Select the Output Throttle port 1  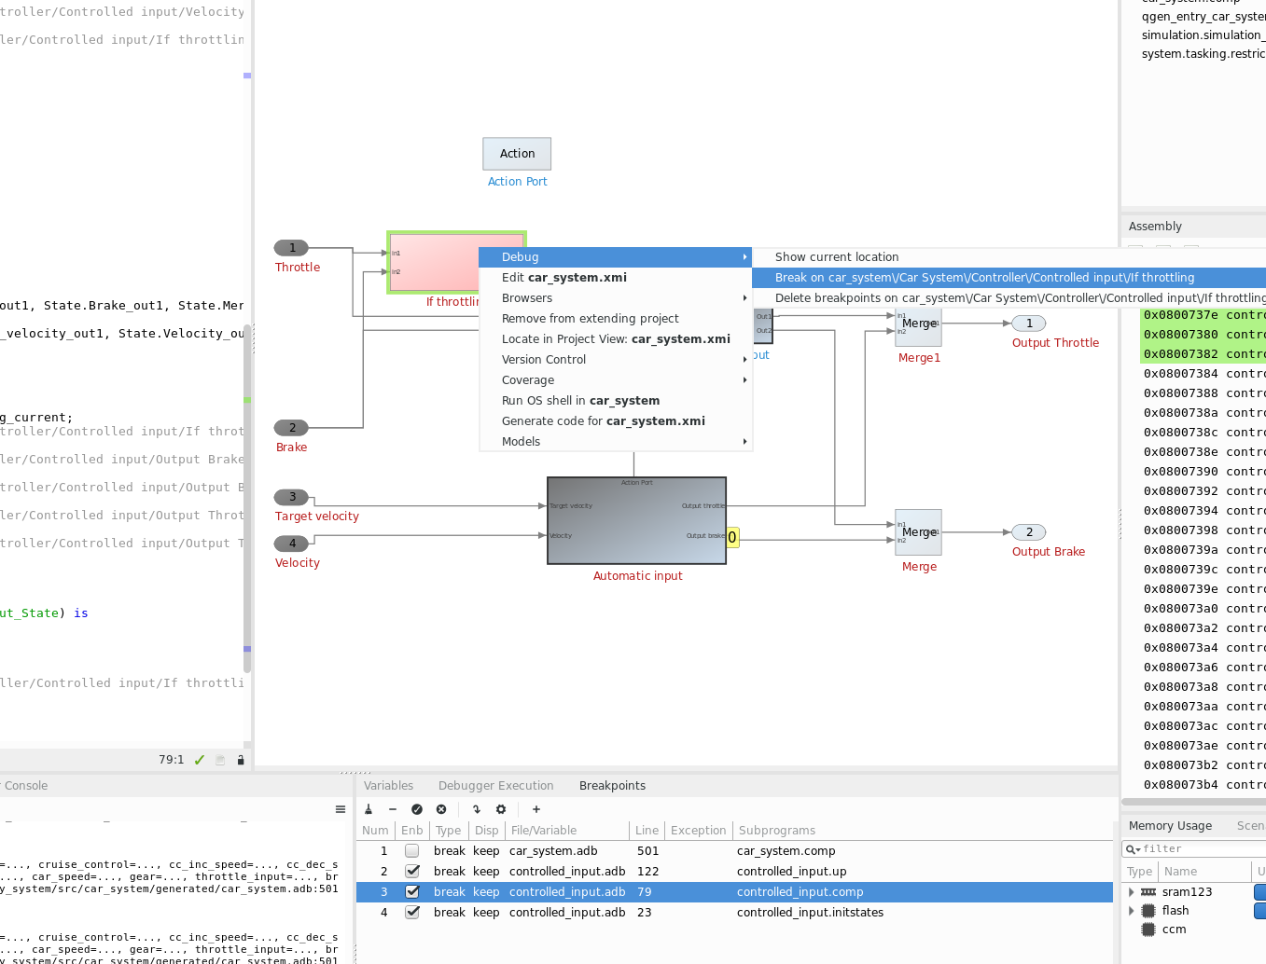coord(1029,324)
